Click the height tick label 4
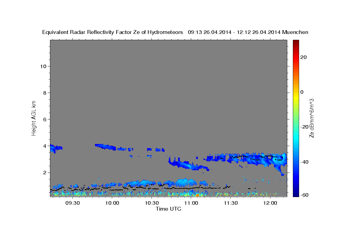Screen dimensions: 355x236 44,146
